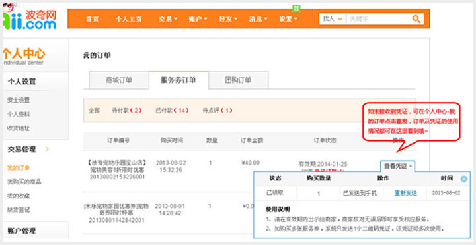Open 缺货登记 in sidebar

19,209
